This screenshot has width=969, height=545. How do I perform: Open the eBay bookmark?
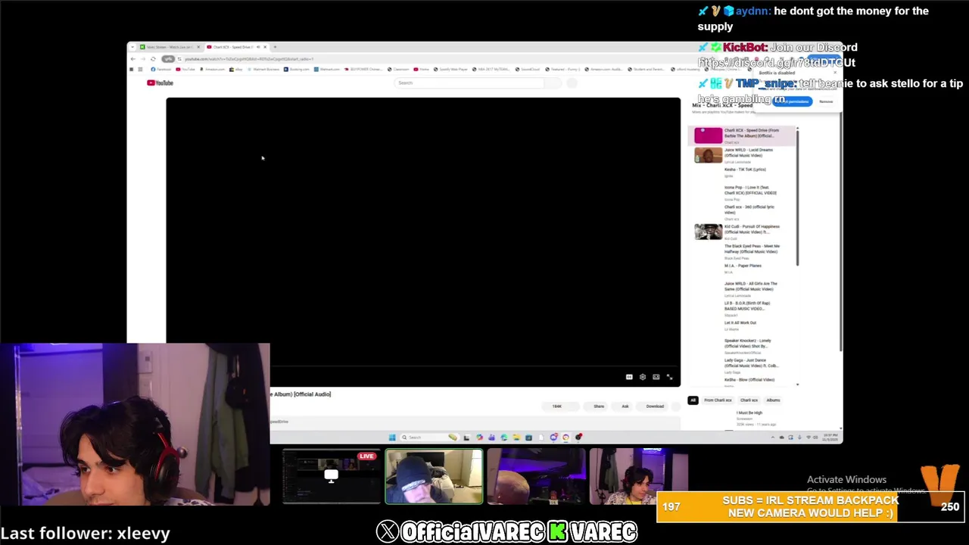point(236,69)
